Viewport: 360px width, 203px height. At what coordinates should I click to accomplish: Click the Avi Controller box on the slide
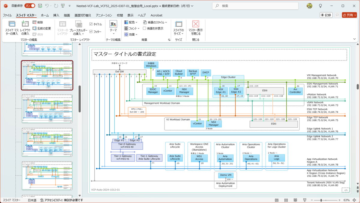(x=295, y=91)
